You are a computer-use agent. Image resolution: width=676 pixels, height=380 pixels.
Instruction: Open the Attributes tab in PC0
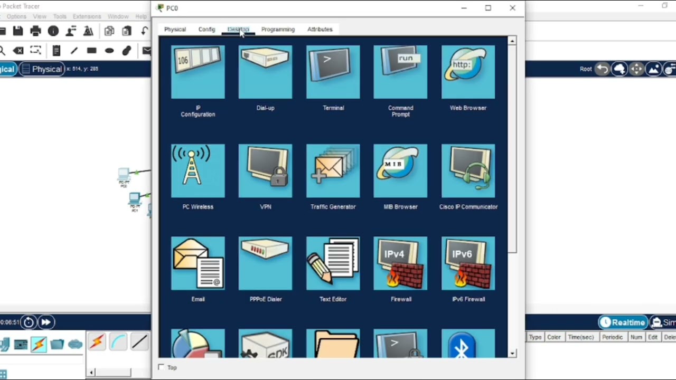(x=320, y=30)
